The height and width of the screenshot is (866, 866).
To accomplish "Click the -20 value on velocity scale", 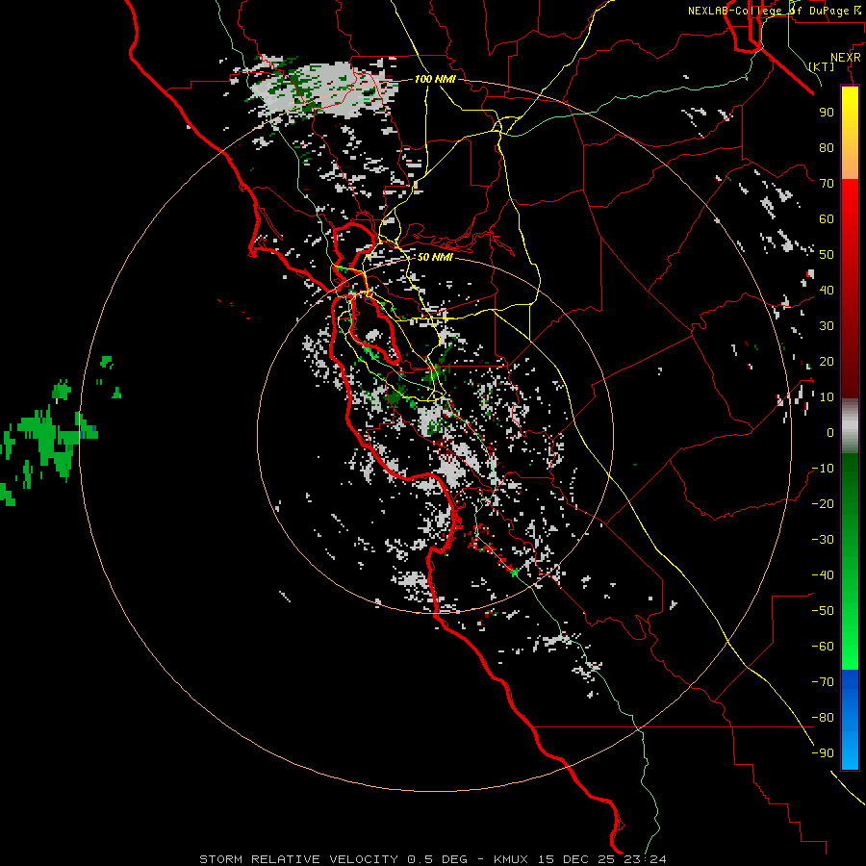I will click(823, 503).
